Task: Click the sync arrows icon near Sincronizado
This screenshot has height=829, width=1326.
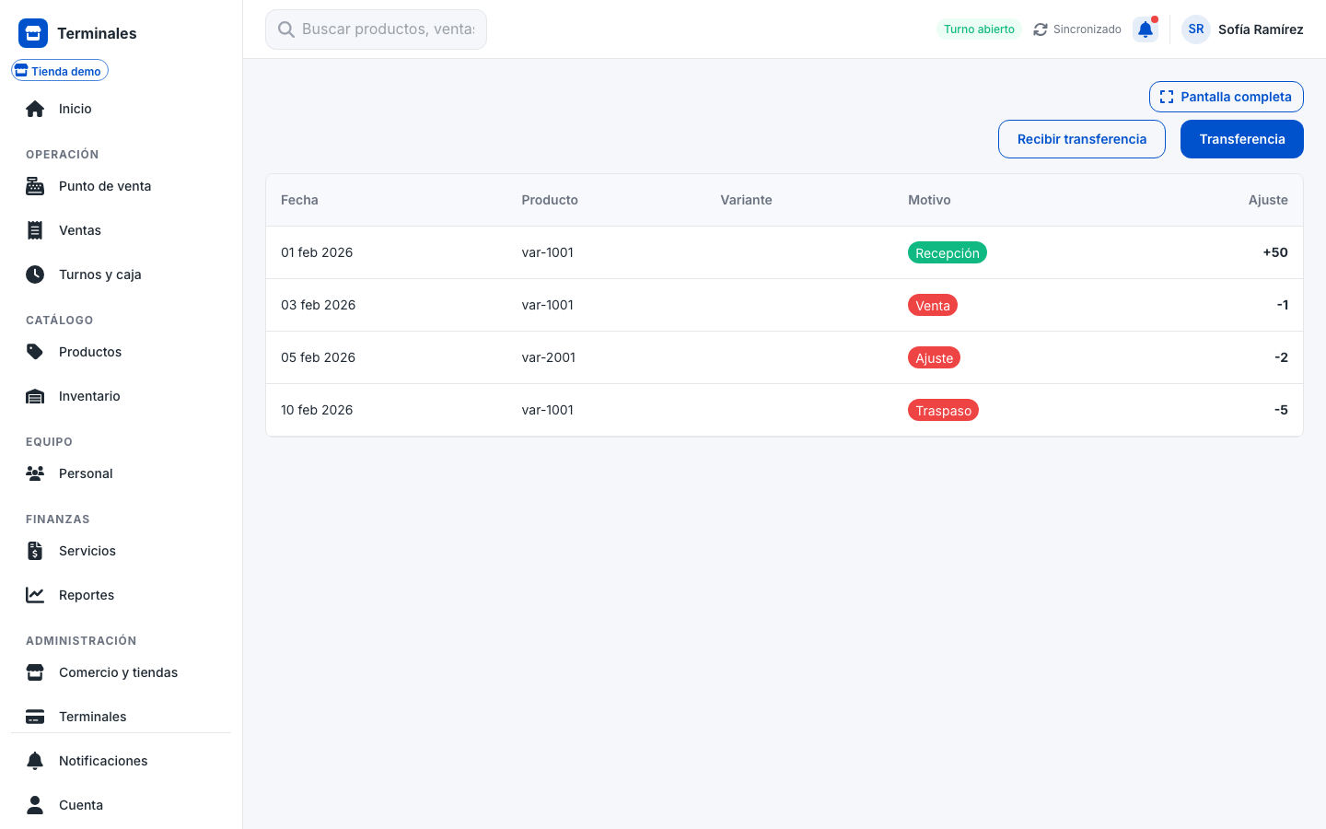Action: click(1041, 29)
